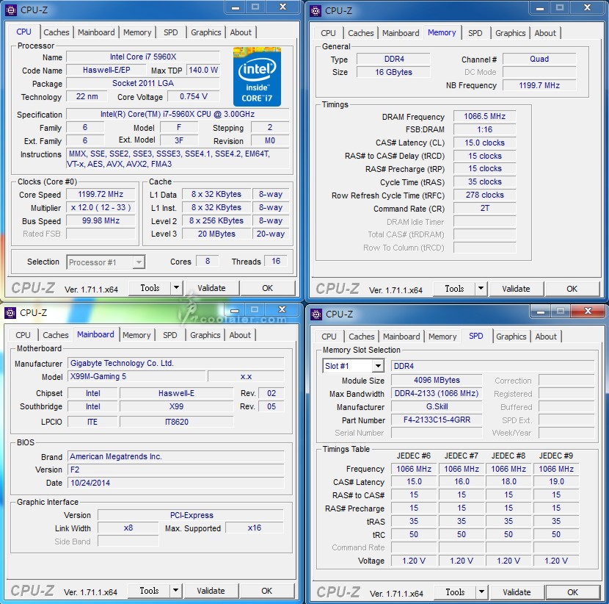609x604 pixels.
Task: Click the Multiplier value x 12.0 ( 12 - 33 )
Action: pyautogui.click(x=101, y=207)
